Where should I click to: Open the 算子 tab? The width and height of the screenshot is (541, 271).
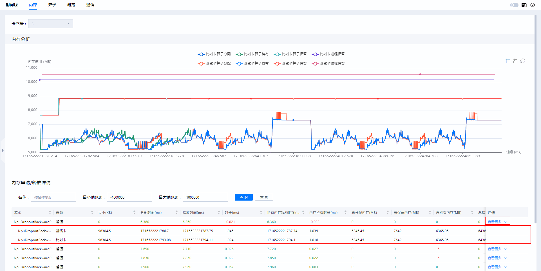tap(52, 5)
